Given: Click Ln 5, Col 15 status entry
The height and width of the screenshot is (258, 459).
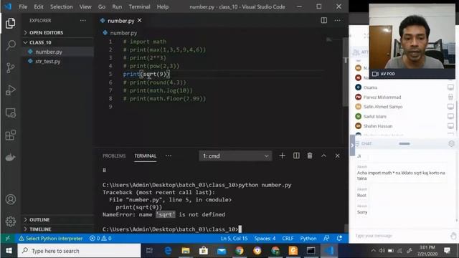Looking at the screenshot, I should coord(234,239).
